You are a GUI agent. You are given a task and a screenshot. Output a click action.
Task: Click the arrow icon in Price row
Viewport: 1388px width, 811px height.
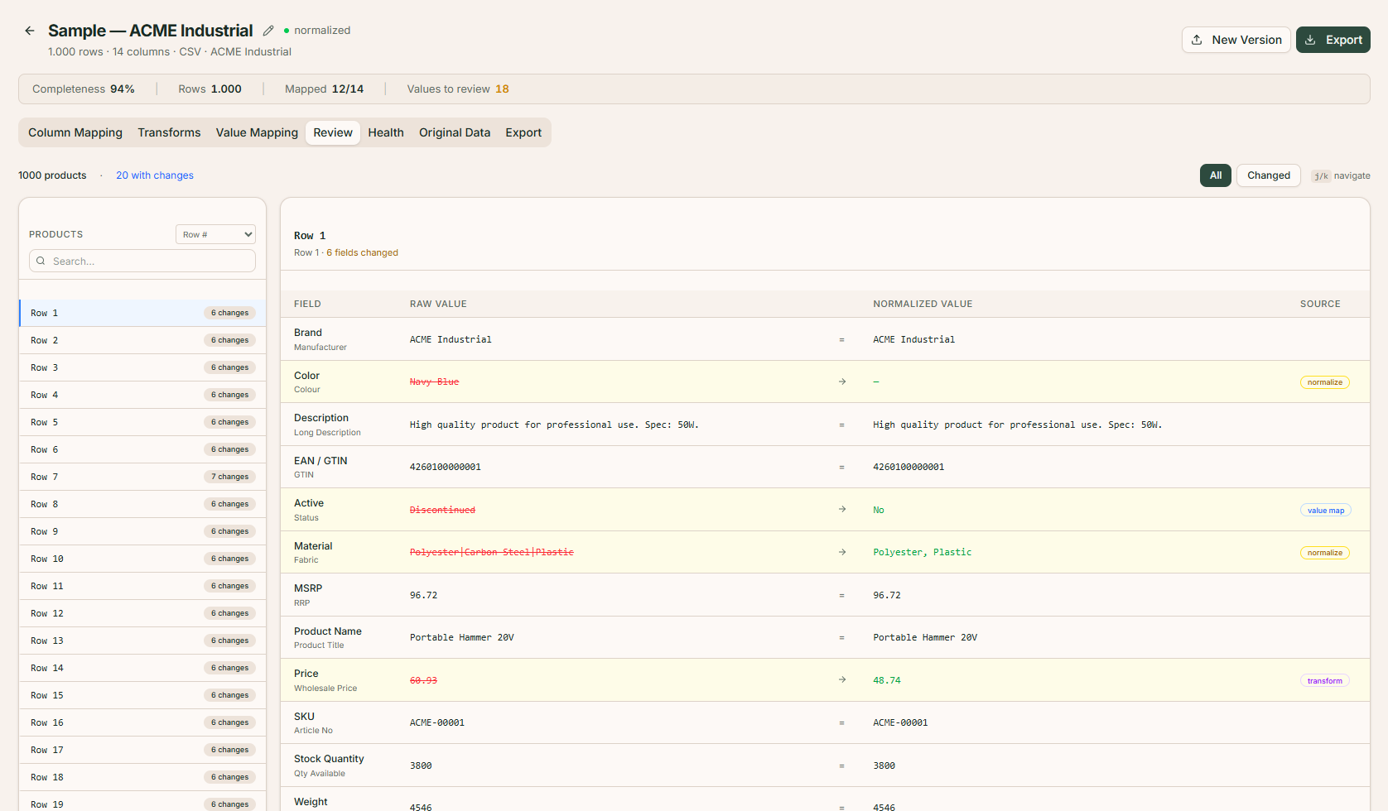841,680
